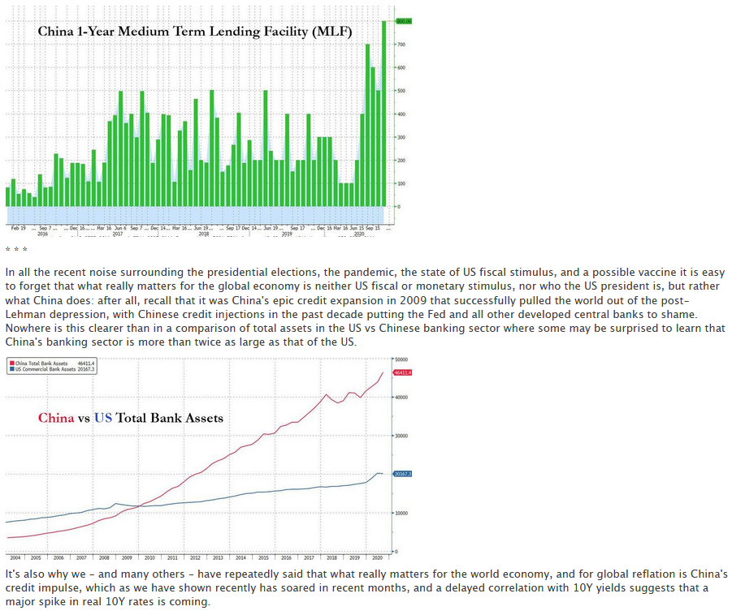The width and height of the screenshot is (732, 615).
Task: Click 'Feb 19' date label on MLF chart
Action: coord(19,228)
